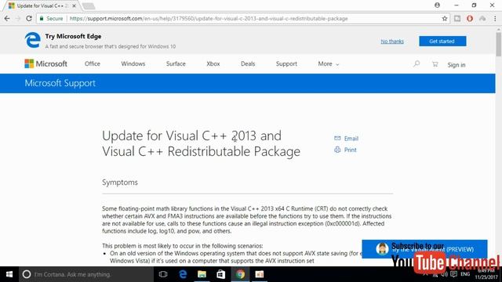
Task: Click the Symptoms section heading
Action: click(x=120, y=183)
